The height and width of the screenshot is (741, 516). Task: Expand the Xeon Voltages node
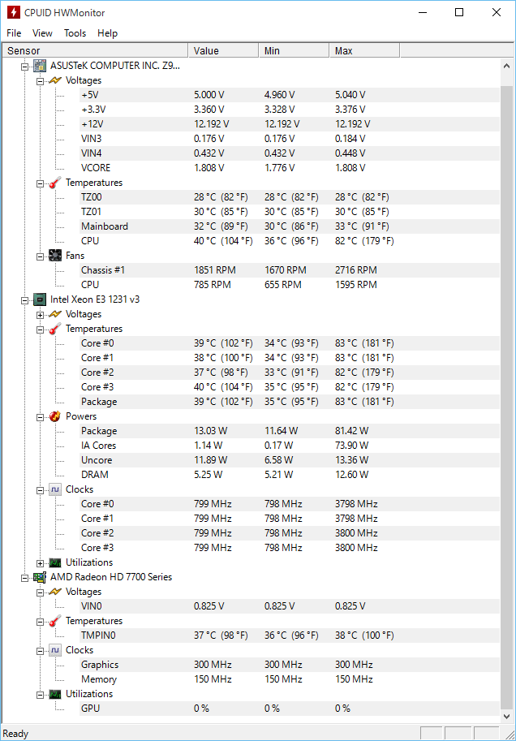click(41, 315)
